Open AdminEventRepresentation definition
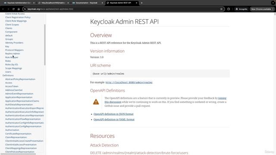 19,94
